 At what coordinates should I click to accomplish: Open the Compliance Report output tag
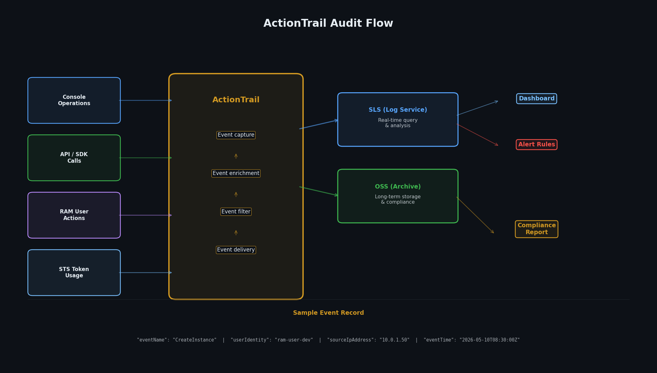537,229
